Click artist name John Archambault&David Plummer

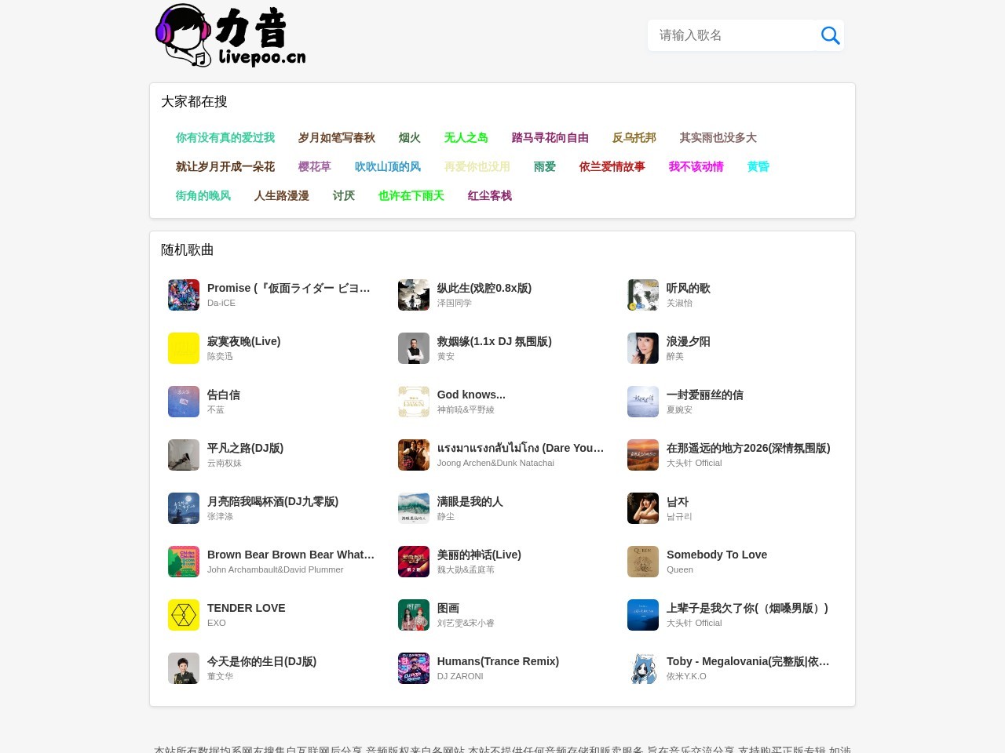[275, 569]
